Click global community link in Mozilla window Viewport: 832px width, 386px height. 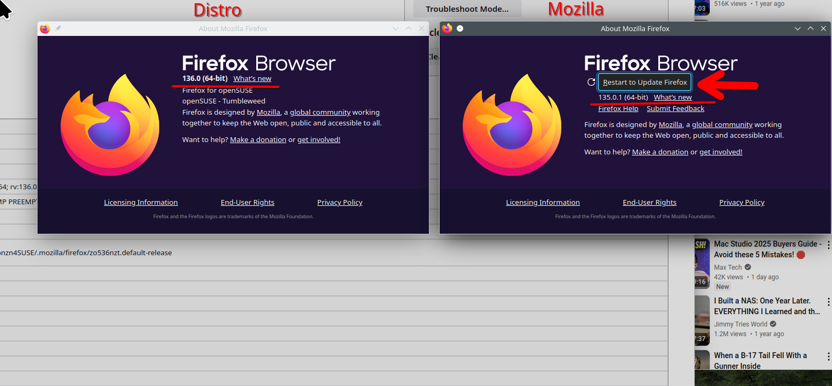(722, 125)
